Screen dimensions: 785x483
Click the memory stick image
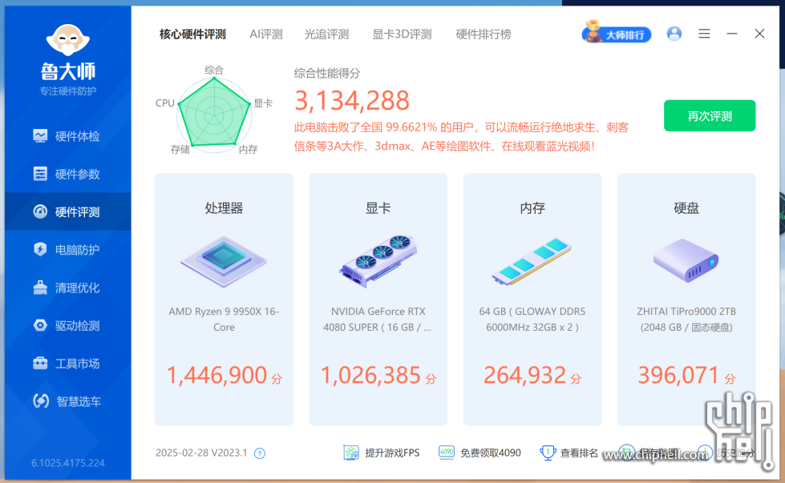tap(532, 261)
